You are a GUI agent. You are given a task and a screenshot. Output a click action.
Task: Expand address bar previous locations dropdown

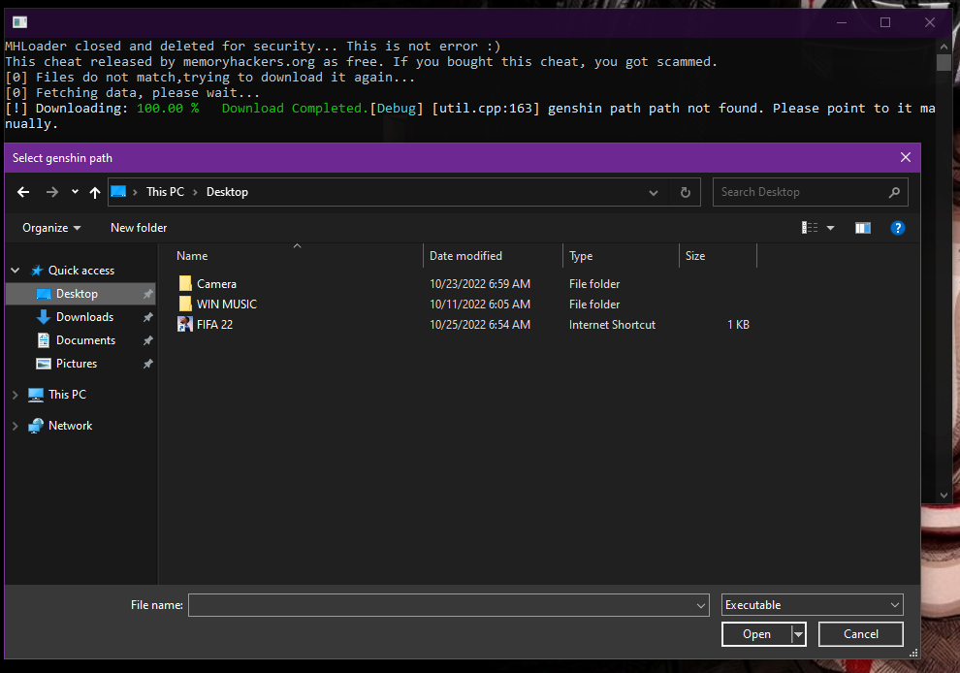pyautogui.click(x=654, y=192)
